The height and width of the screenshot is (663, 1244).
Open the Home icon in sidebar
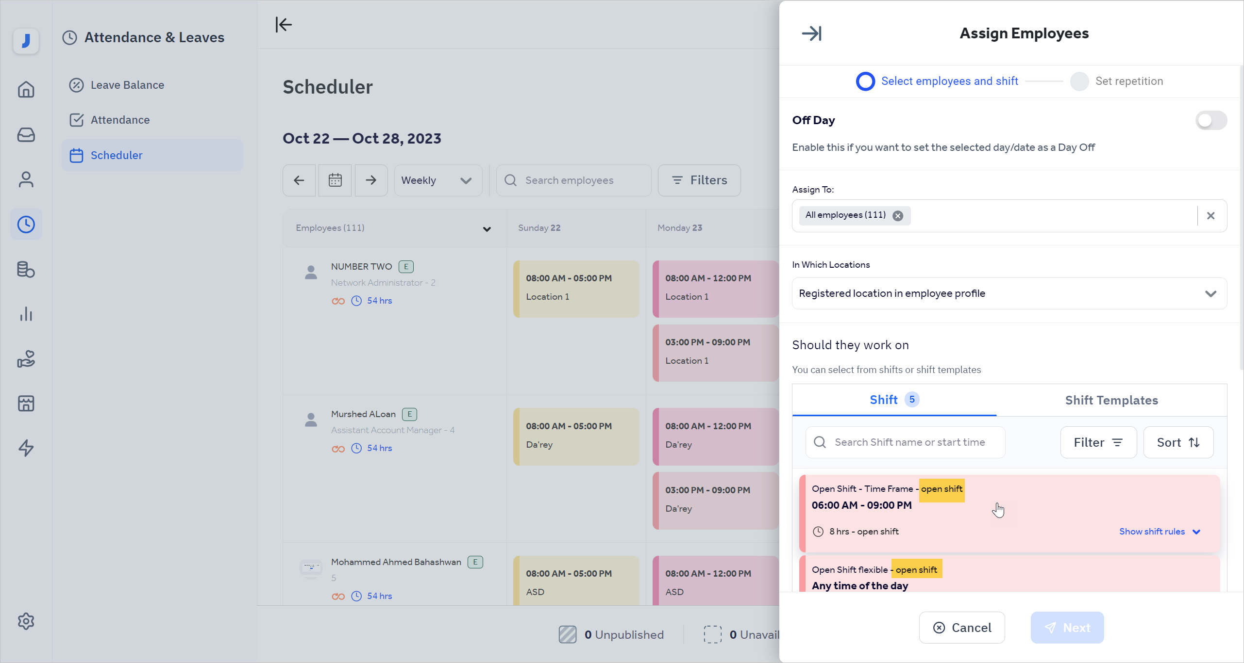pos(26,90)
